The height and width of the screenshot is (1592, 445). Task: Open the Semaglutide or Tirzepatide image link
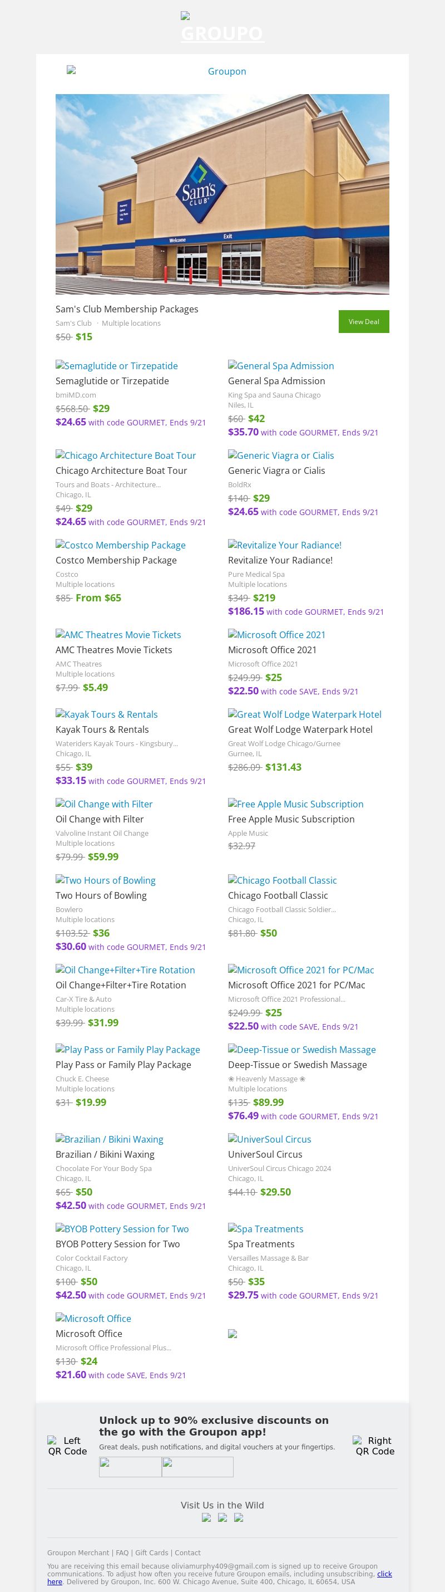117,366
